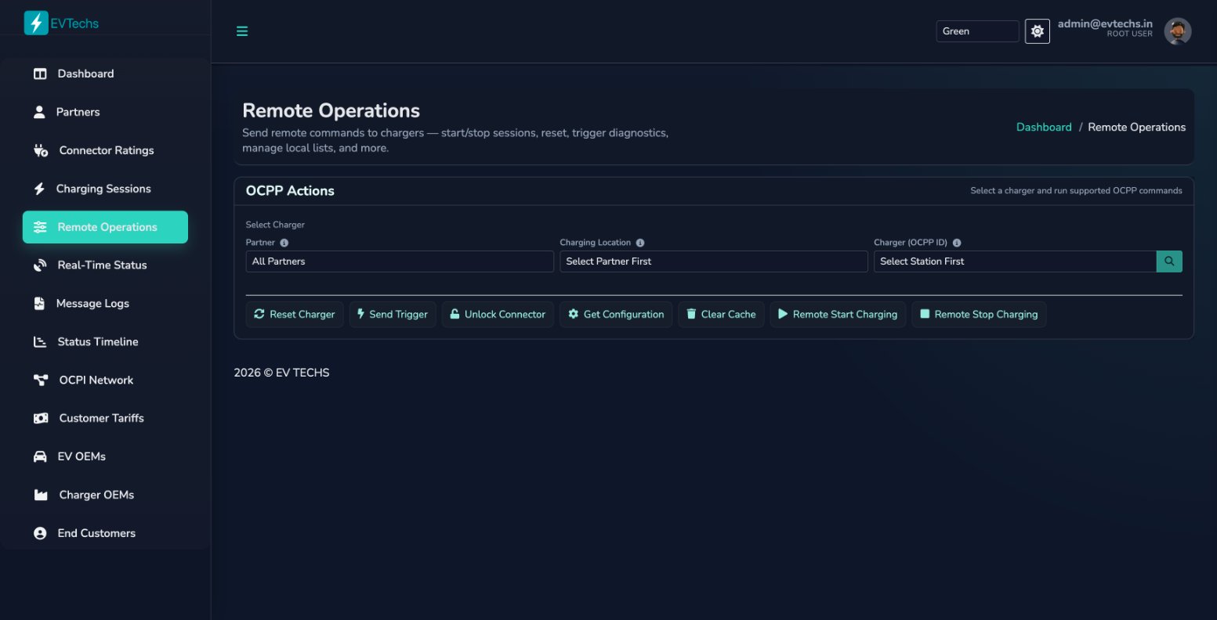Click the hamburger menu icon in the header
Image resolution: width=1217 pixels, height=620 pixels.
tap(242, 31)
